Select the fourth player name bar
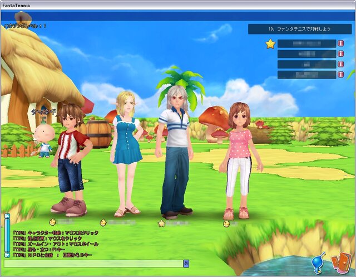The image size is (356, 277). [x=306, y=75]
